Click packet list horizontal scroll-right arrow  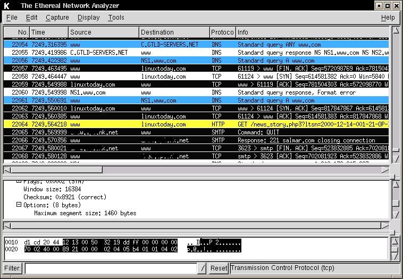click(x=385, y=170)
